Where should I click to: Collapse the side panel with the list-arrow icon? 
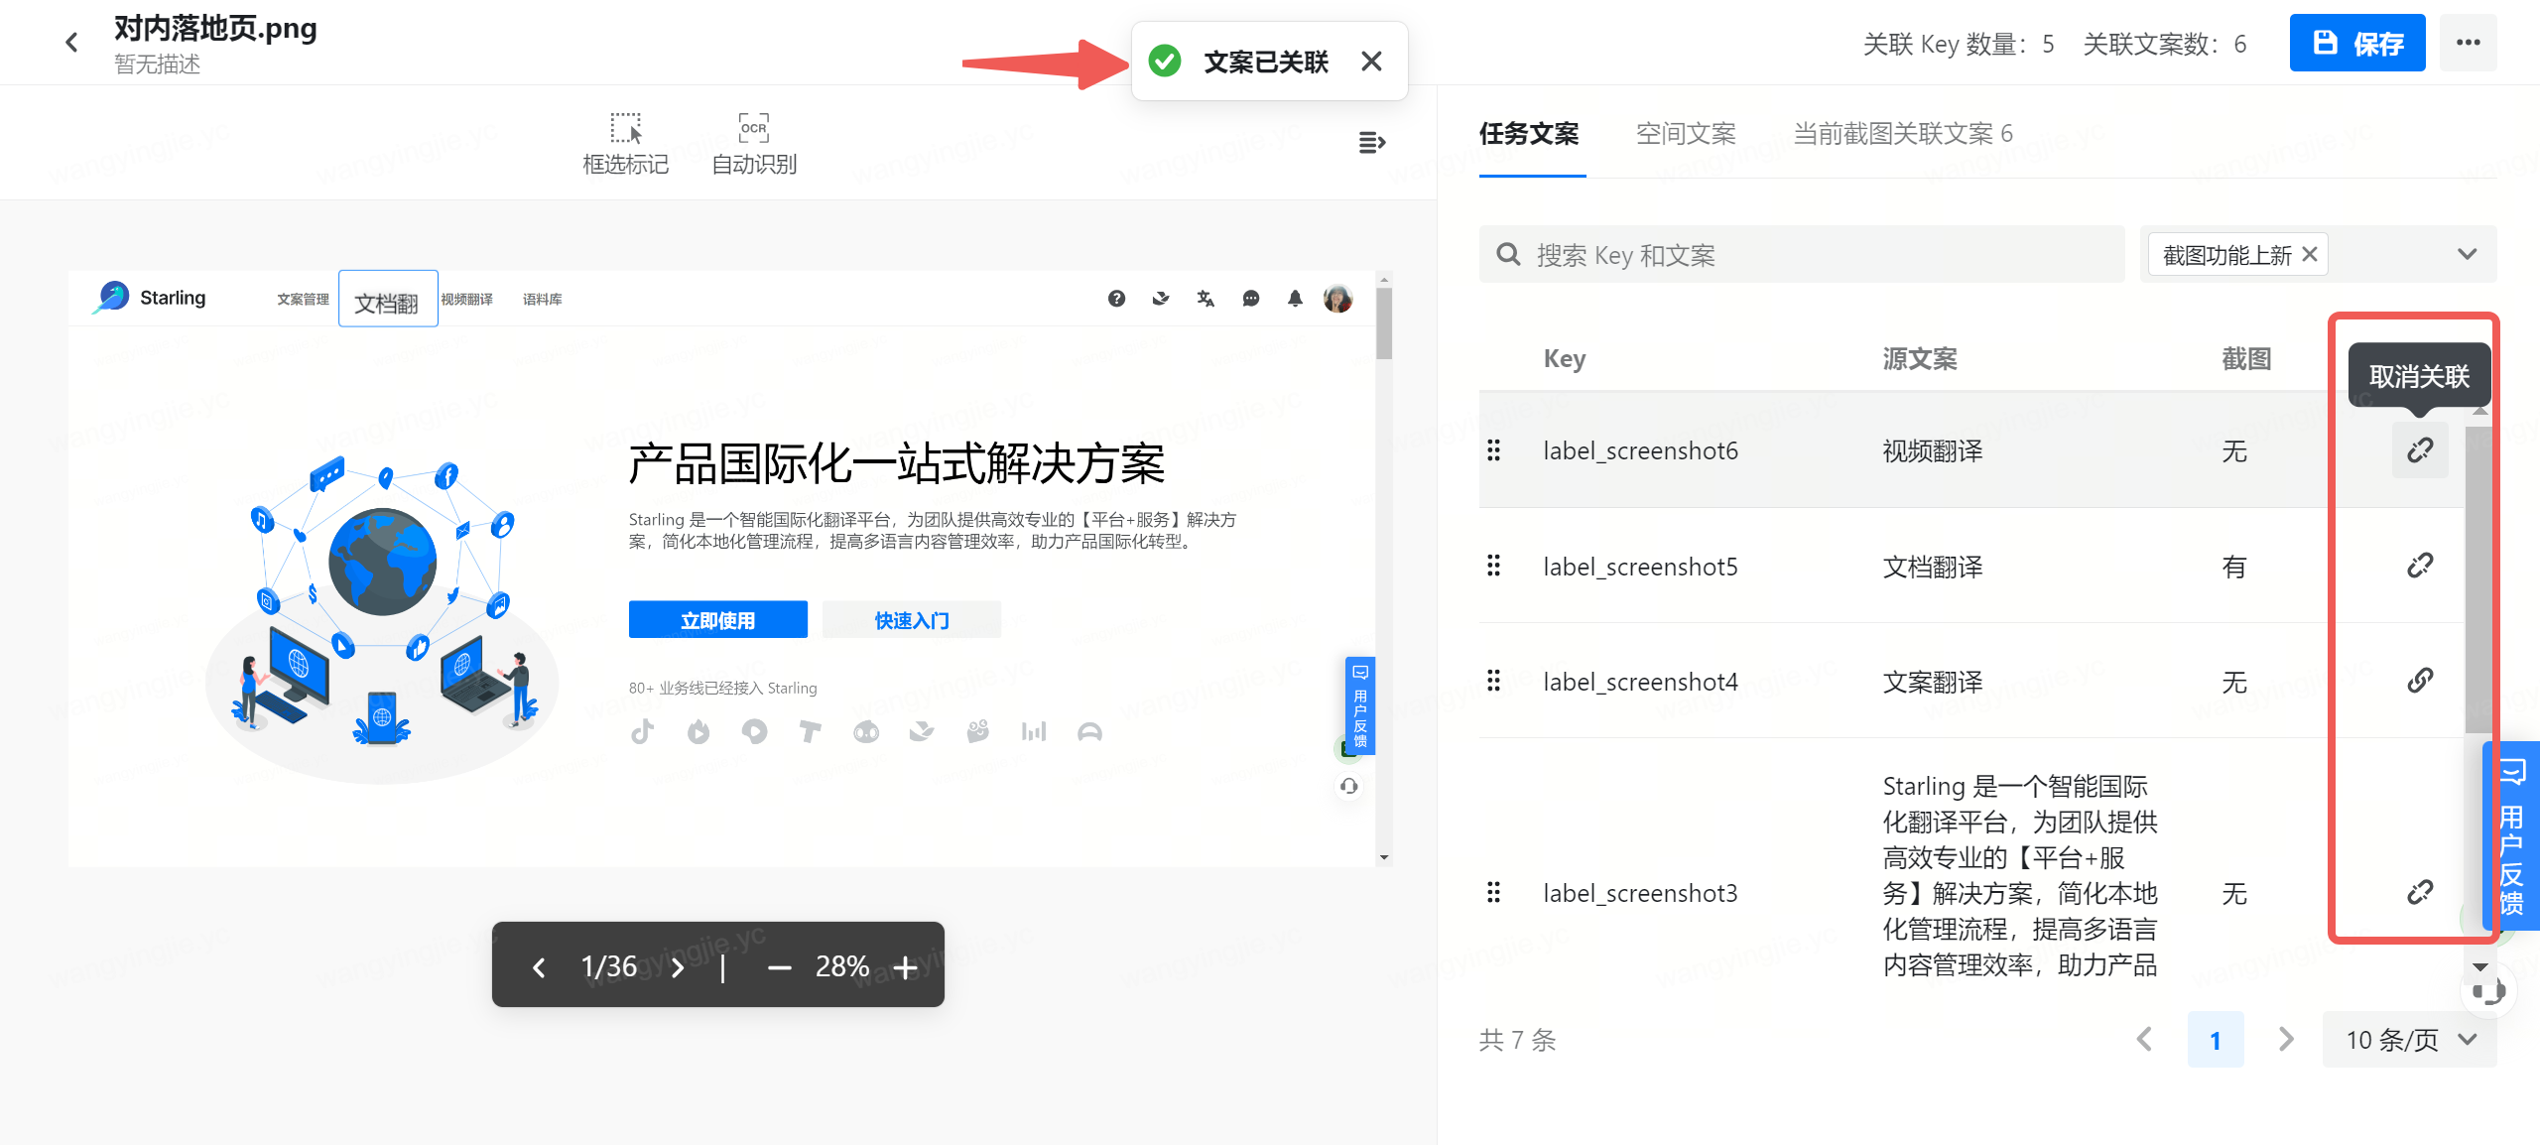[1371, 143]
